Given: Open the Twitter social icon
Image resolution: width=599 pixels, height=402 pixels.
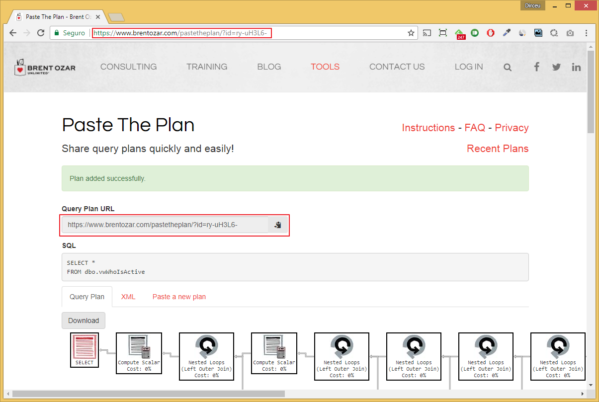Looking at the screenshot, I should tap(556, 67).
